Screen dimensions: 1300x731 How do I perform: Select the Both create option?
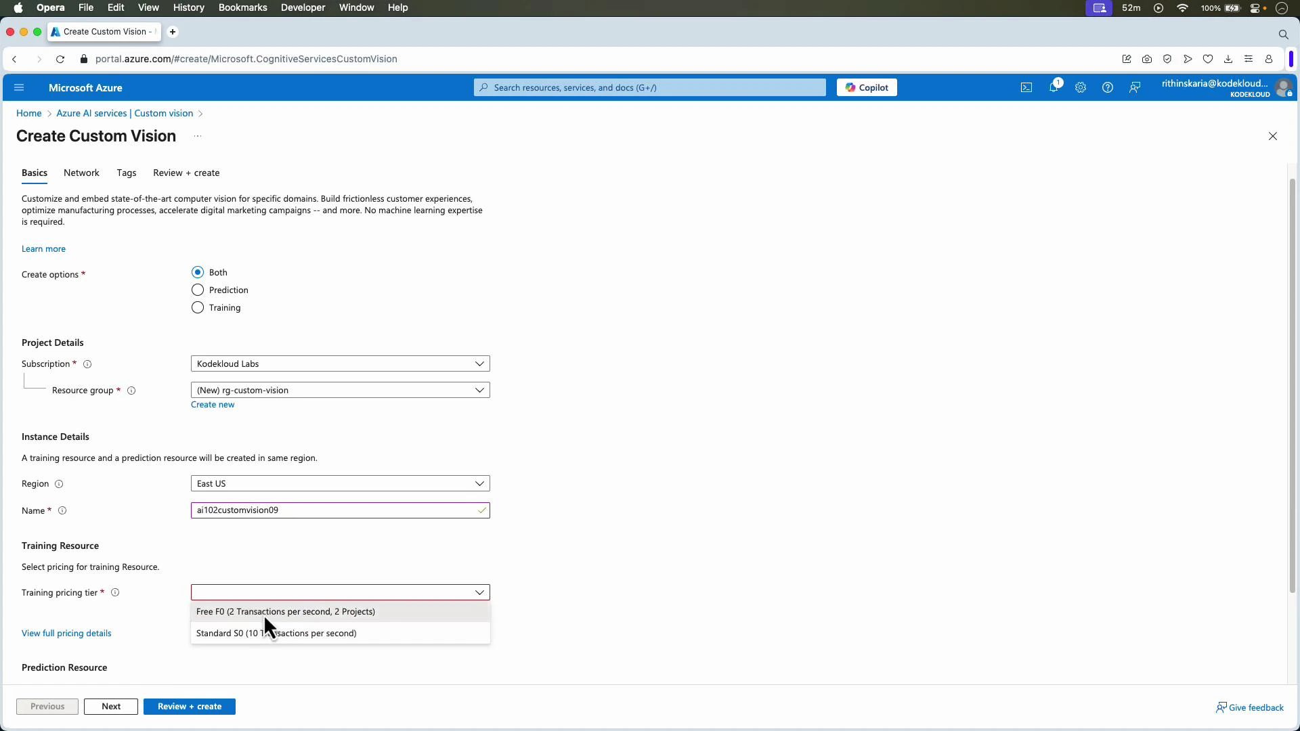[x=198, y=272]
